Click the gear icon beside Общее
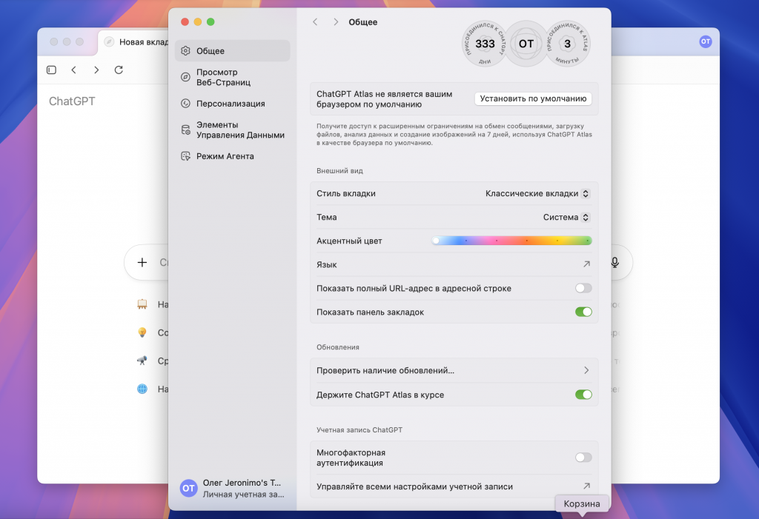Screen dimensions: 759x519 pos(185,51)
